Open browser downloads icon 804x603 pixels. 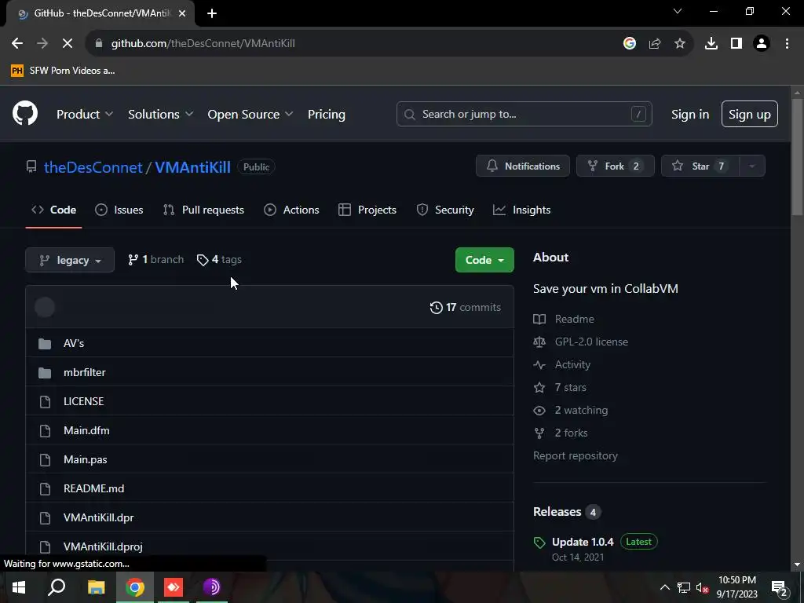pyautogui.click(x=711, y=44)
